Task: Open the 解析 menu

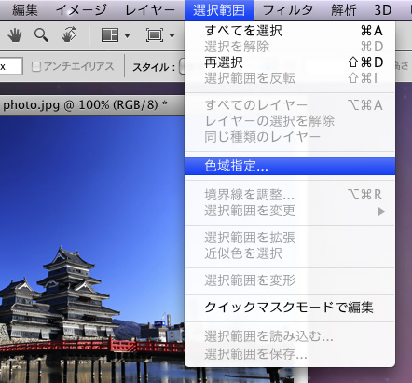Action: point(343,10)
